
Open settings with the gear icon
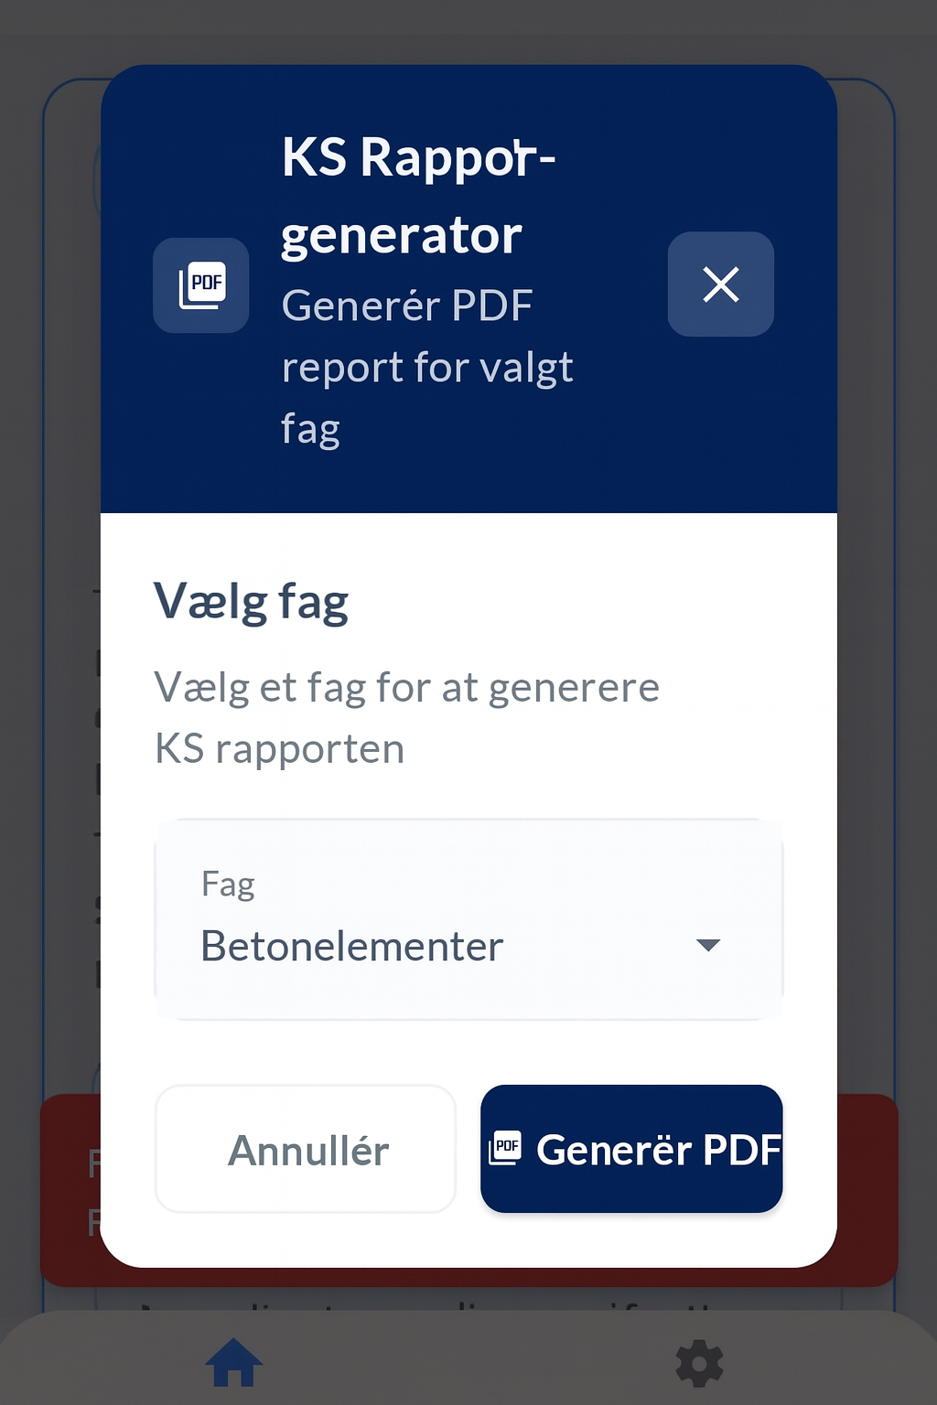pyautogui.click(x=700, y=1364)
